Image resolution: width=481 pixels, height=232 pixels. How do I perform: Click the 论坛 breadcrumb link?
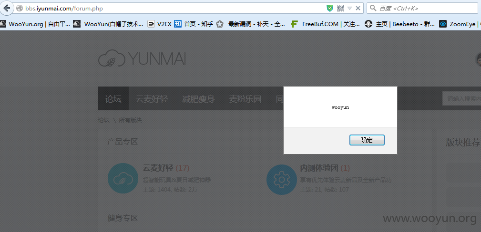[x=104, y=120]
